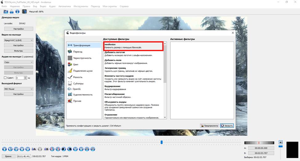Set end marker B
This screenshot has width=300, height=161.
pyautogui.click(x=46, y=149)
